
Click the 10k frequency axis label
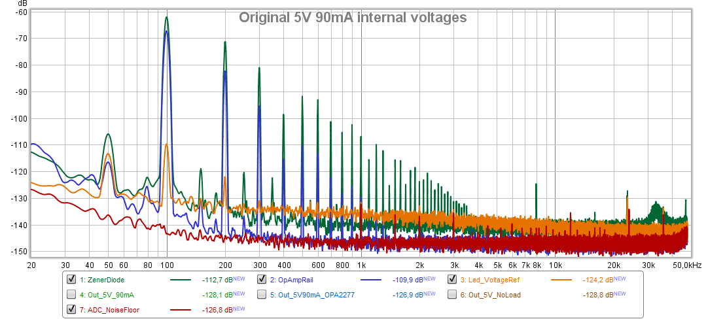pos(555,265)
